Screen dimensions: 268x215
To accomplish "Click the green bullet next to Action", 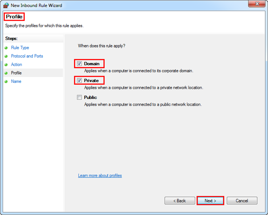I will (x=6, y=65).
